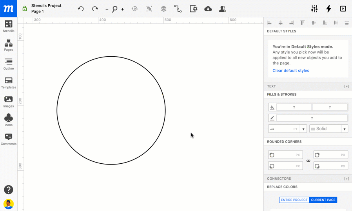Click align right edges icon
The height and width of the screenshot is (211, 352).
pyautogui.click(x=291, y=23)
